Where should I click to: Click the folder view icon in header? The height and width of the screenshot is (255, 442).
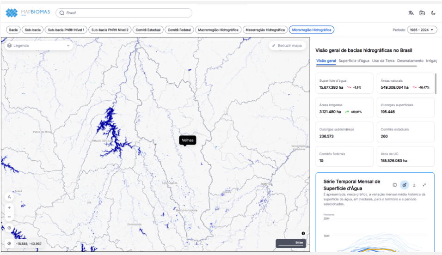[x=422, y=13]
